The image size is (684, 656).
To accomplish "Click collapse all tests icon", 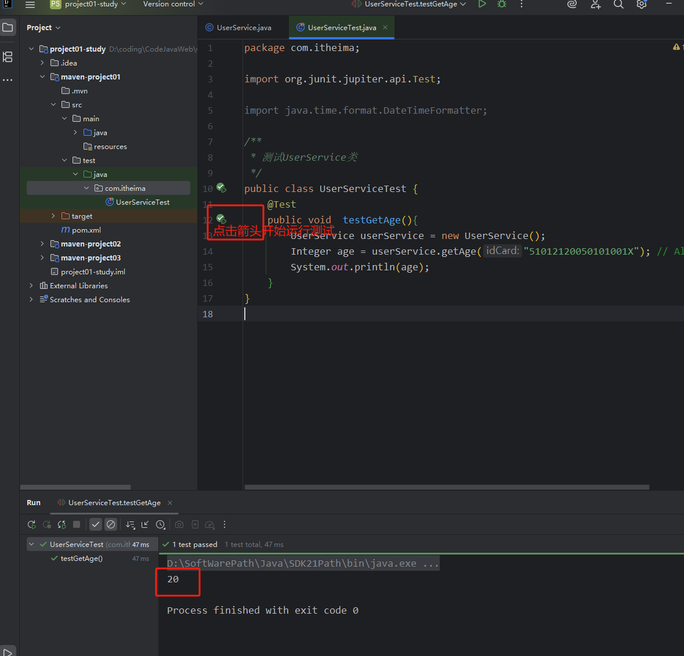I will point(145,525).
